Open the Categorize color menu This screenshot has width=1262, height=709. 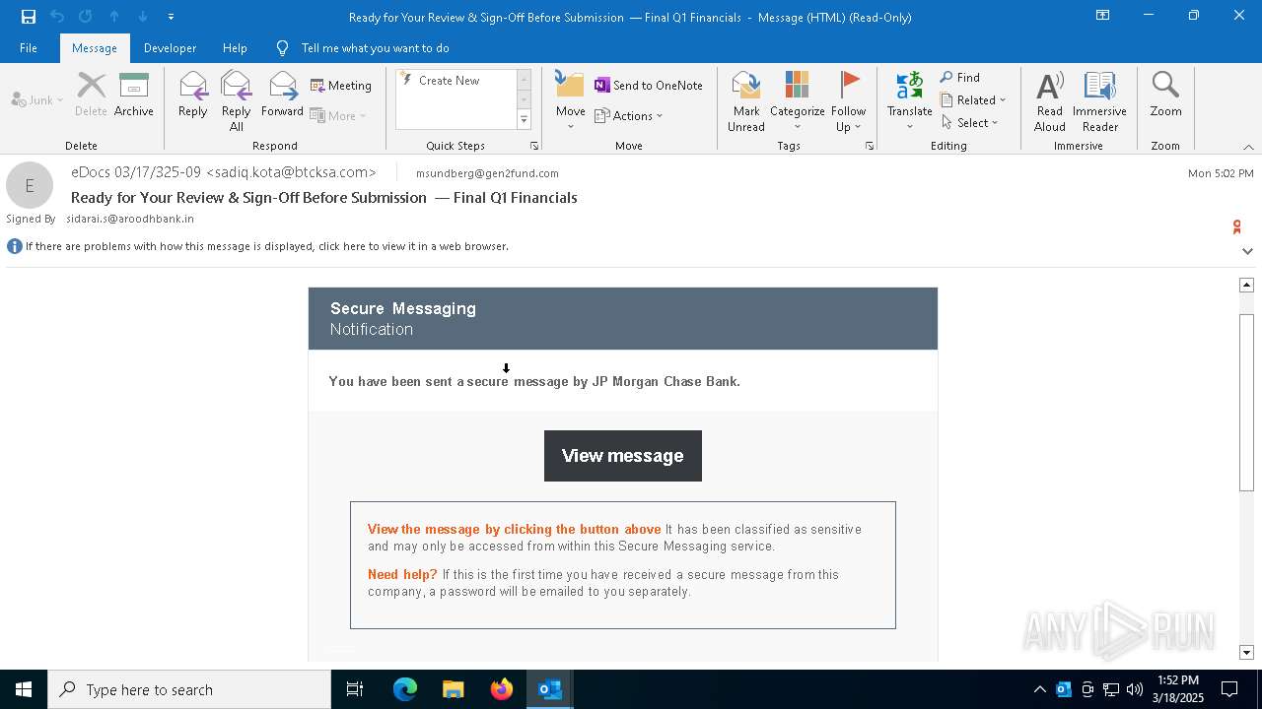click(x=797, y=101)
